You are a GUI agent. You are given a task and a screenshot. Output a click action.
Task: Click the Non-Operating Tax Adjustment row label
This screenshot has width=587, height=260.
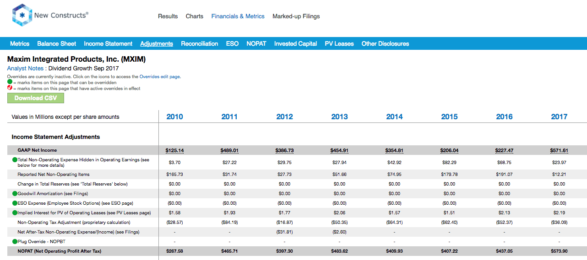pos(74,223)
